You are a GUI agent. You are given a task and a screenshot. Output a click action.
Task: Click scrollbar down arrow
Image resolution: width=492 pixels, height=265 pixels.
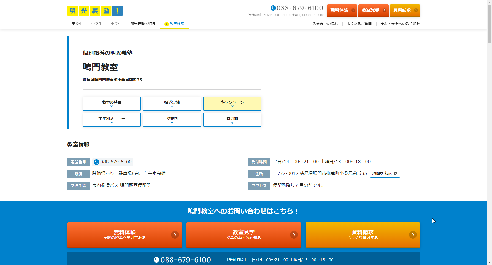(490, 263)
